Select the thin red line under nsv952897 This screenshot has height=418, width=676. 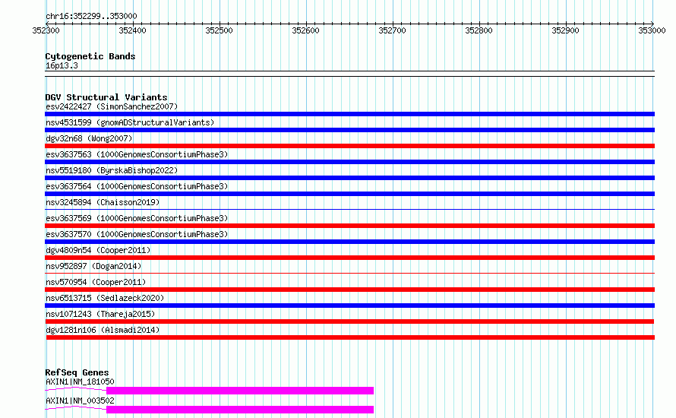point(349,274)
